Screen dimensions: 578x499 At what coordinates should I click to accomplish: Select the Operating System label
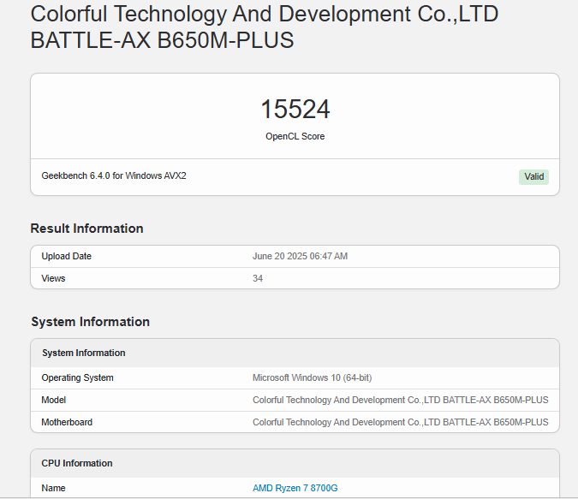[77, 377]
